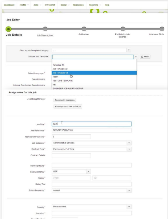Click the Salary Text field
Image resolution: width=168 pixels, height=219 pixels.
[x=92, y=184]
